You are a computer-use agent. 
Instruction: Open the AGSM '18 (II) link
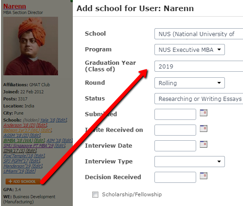click(16, 136)
